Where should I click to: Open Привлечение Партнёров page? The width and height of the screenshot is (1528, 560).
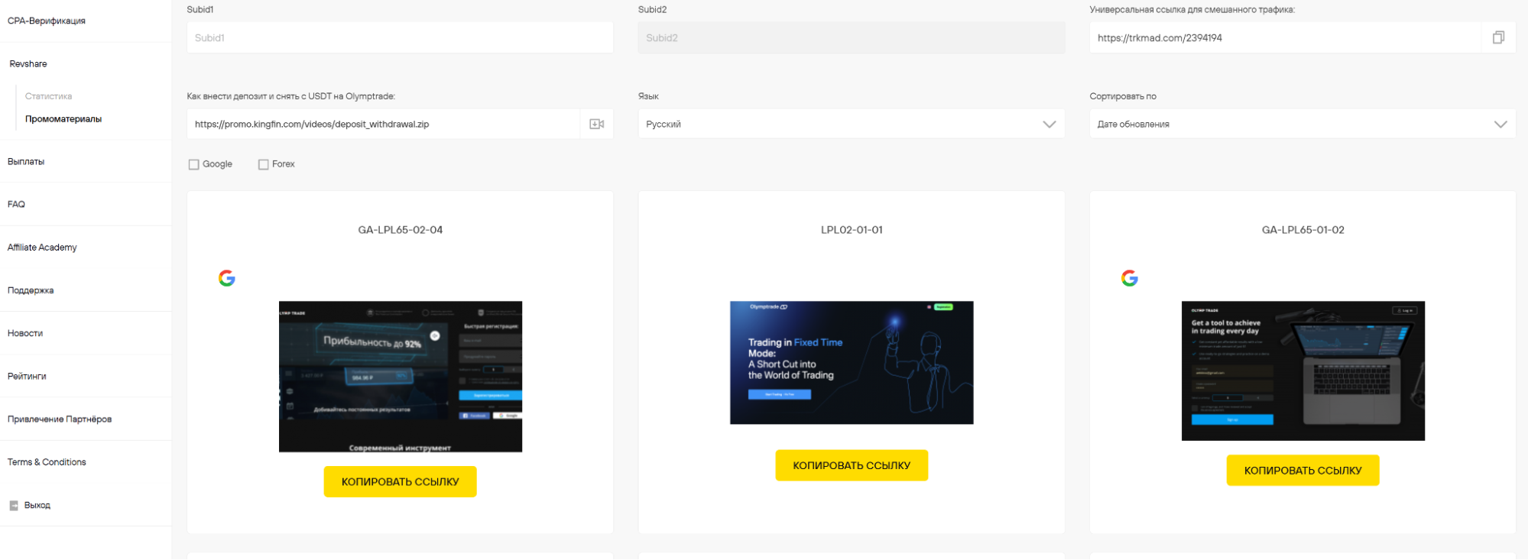pyautogui.click(x=60, y=419)
